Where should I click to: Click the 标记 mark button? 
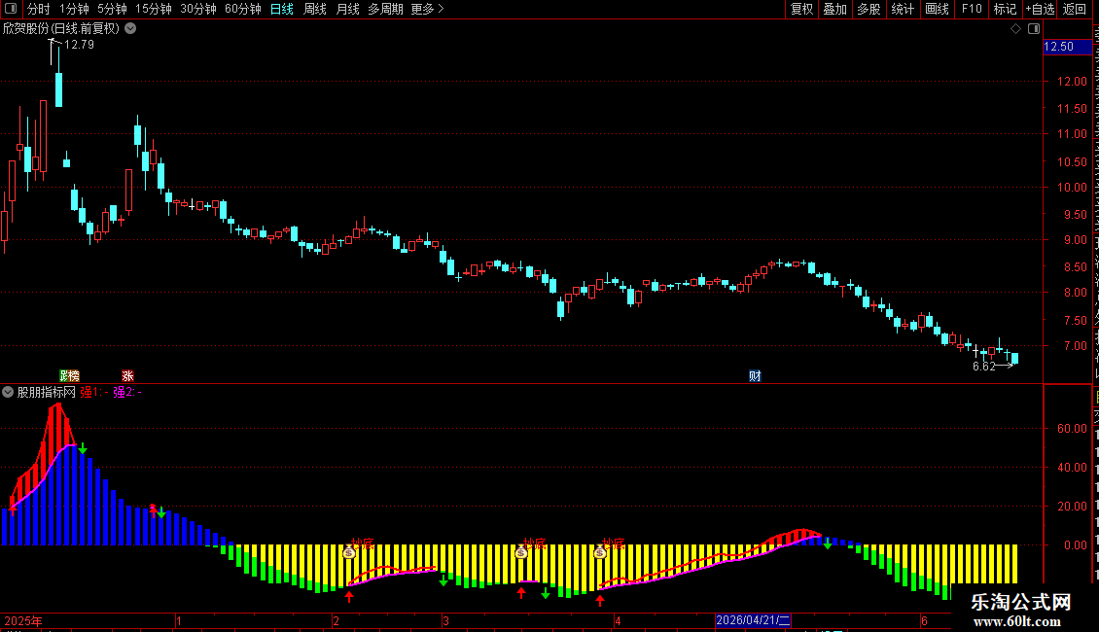1005,9
